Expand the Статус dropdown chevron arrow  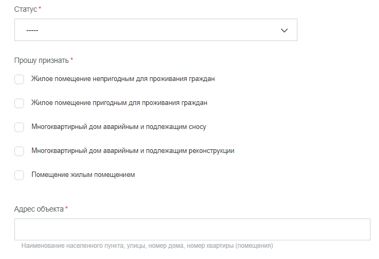284,30
